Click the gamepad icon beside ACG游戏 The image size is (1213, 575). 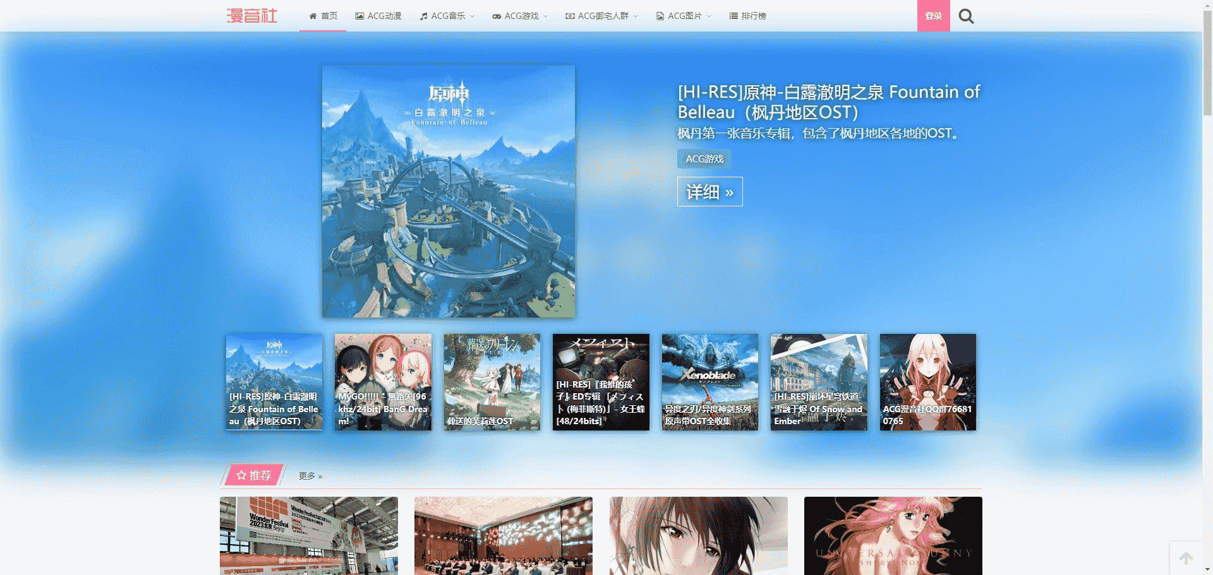497,16
